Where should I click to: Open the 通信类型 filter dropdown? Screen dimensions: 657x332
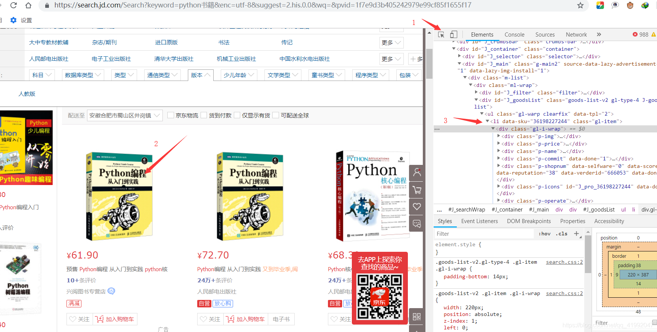tap(162, 75)
